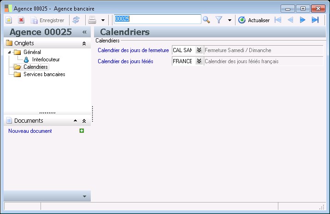The image size is (330, 214).
Task: Click the new record icon in toolbar
Action: click(x=9, y=20)
